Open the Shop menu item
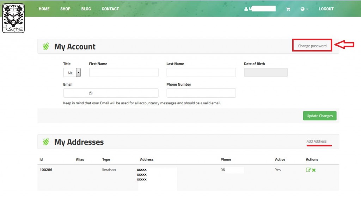The height and width of the screenshot is (197, 361). (65, 9)
